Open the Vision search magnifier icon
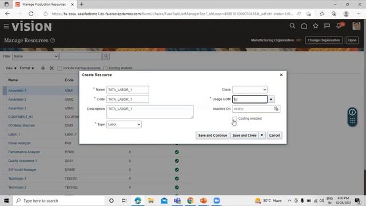The width and height of the screenshot is (366, 206). point(292,26)
